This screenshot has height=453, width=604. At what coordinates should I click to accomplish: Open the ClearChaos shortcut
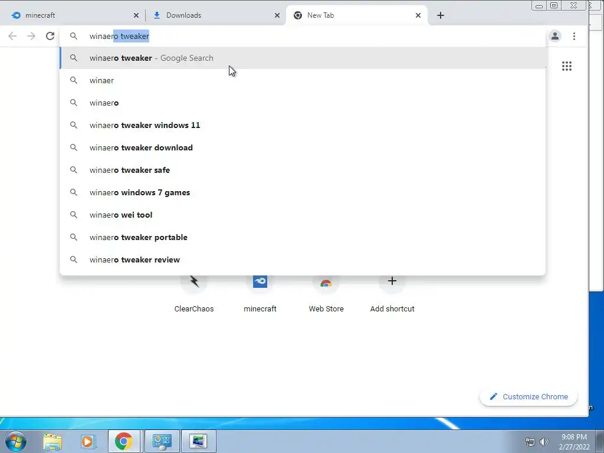click(x=193, y=295)
